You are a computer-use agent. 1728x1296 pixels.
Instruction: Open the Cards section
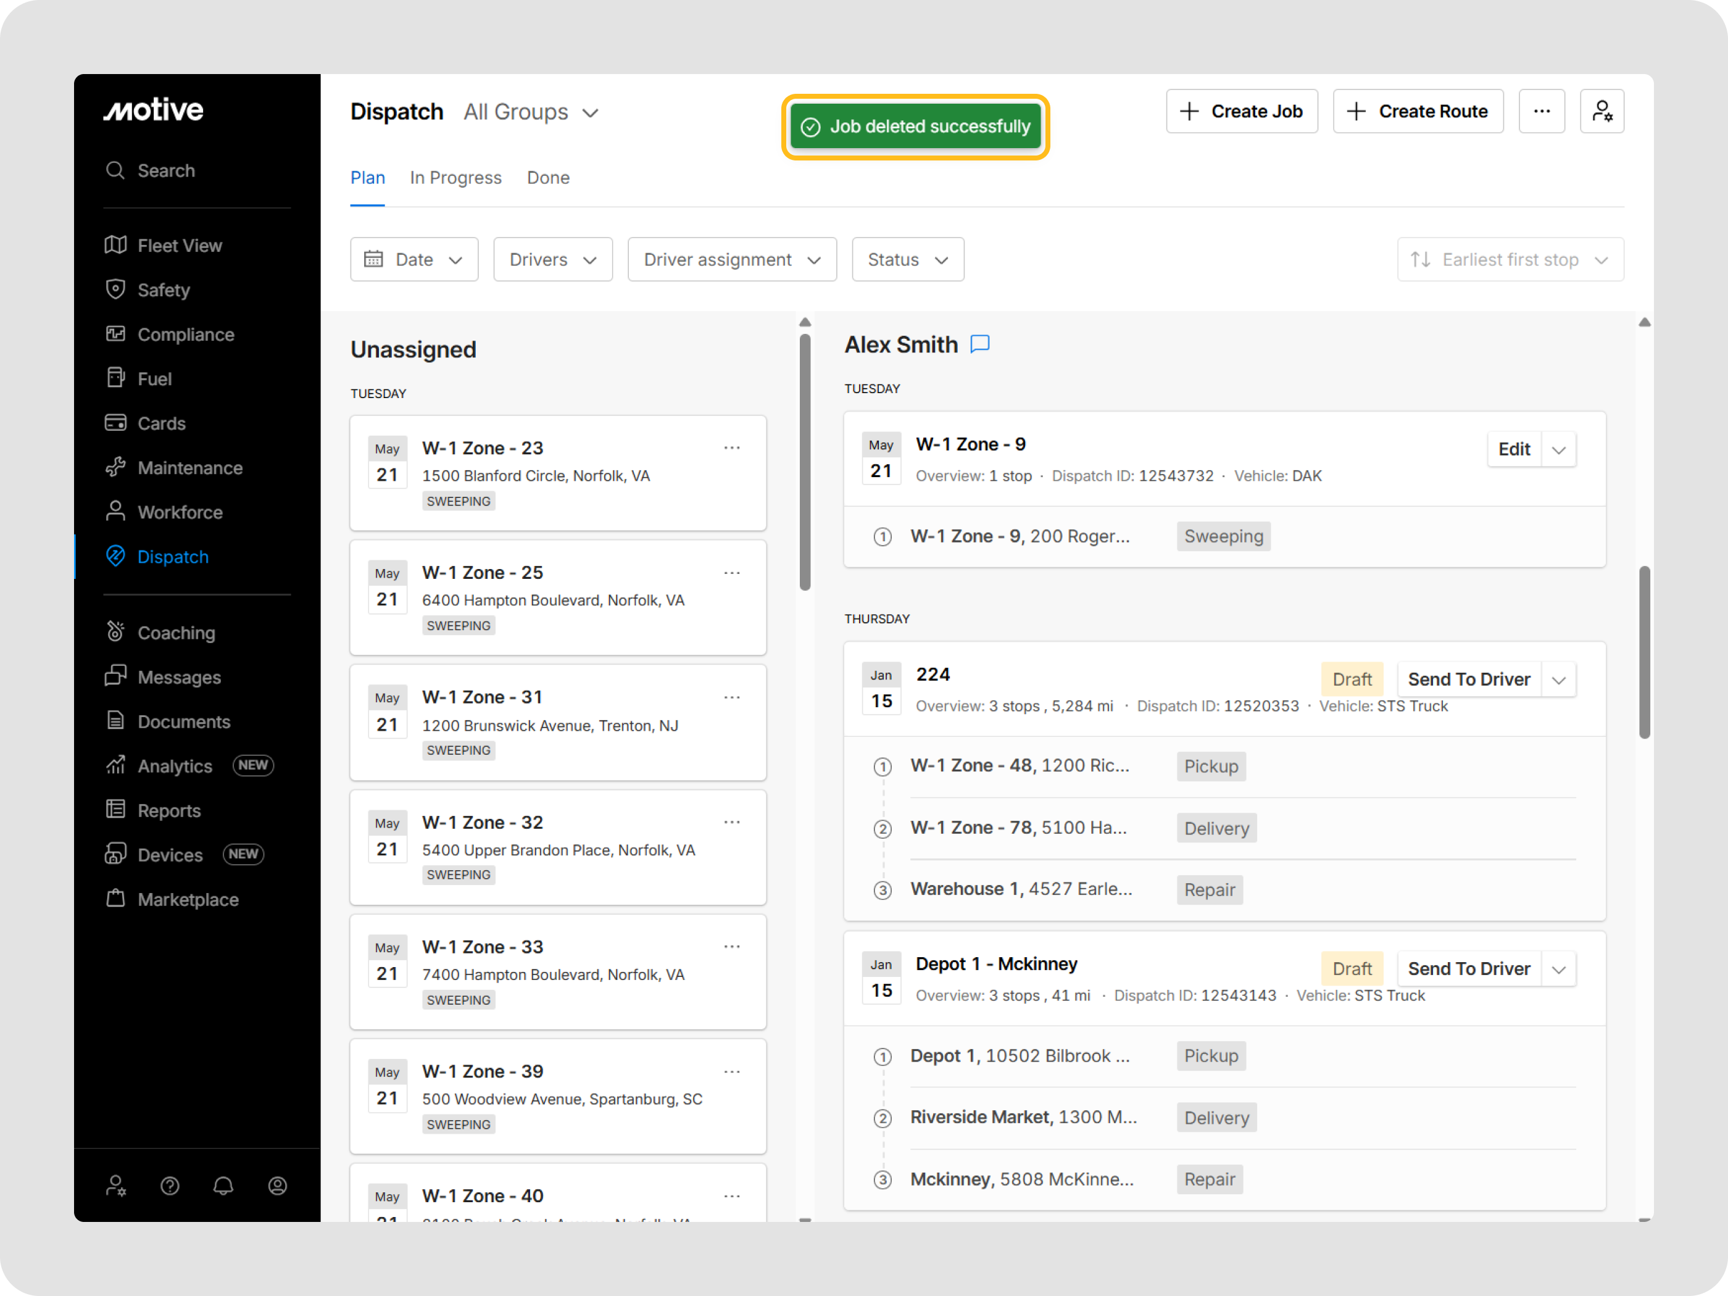pos(161,423)
